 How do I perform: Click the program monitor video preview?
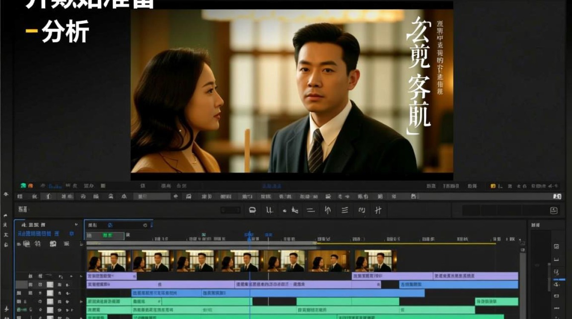pyautogui.click(x=292, y=91)
